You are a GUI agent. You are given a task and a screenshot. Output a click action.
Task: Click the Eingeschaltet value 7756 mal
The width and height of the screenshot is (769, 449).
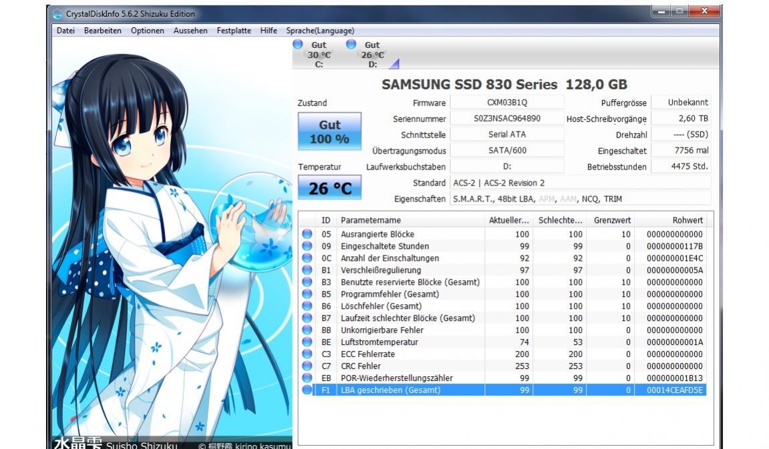click(681, 150)
